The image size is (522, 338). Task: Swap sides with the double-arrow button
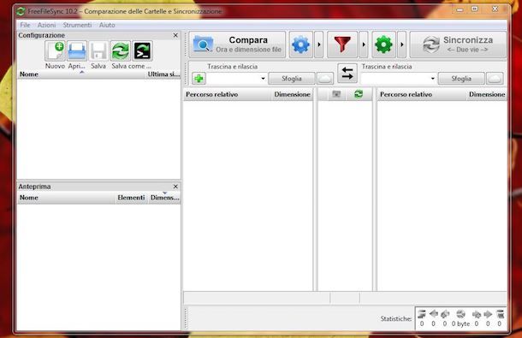pyautogui.click(x=347, y=74)
